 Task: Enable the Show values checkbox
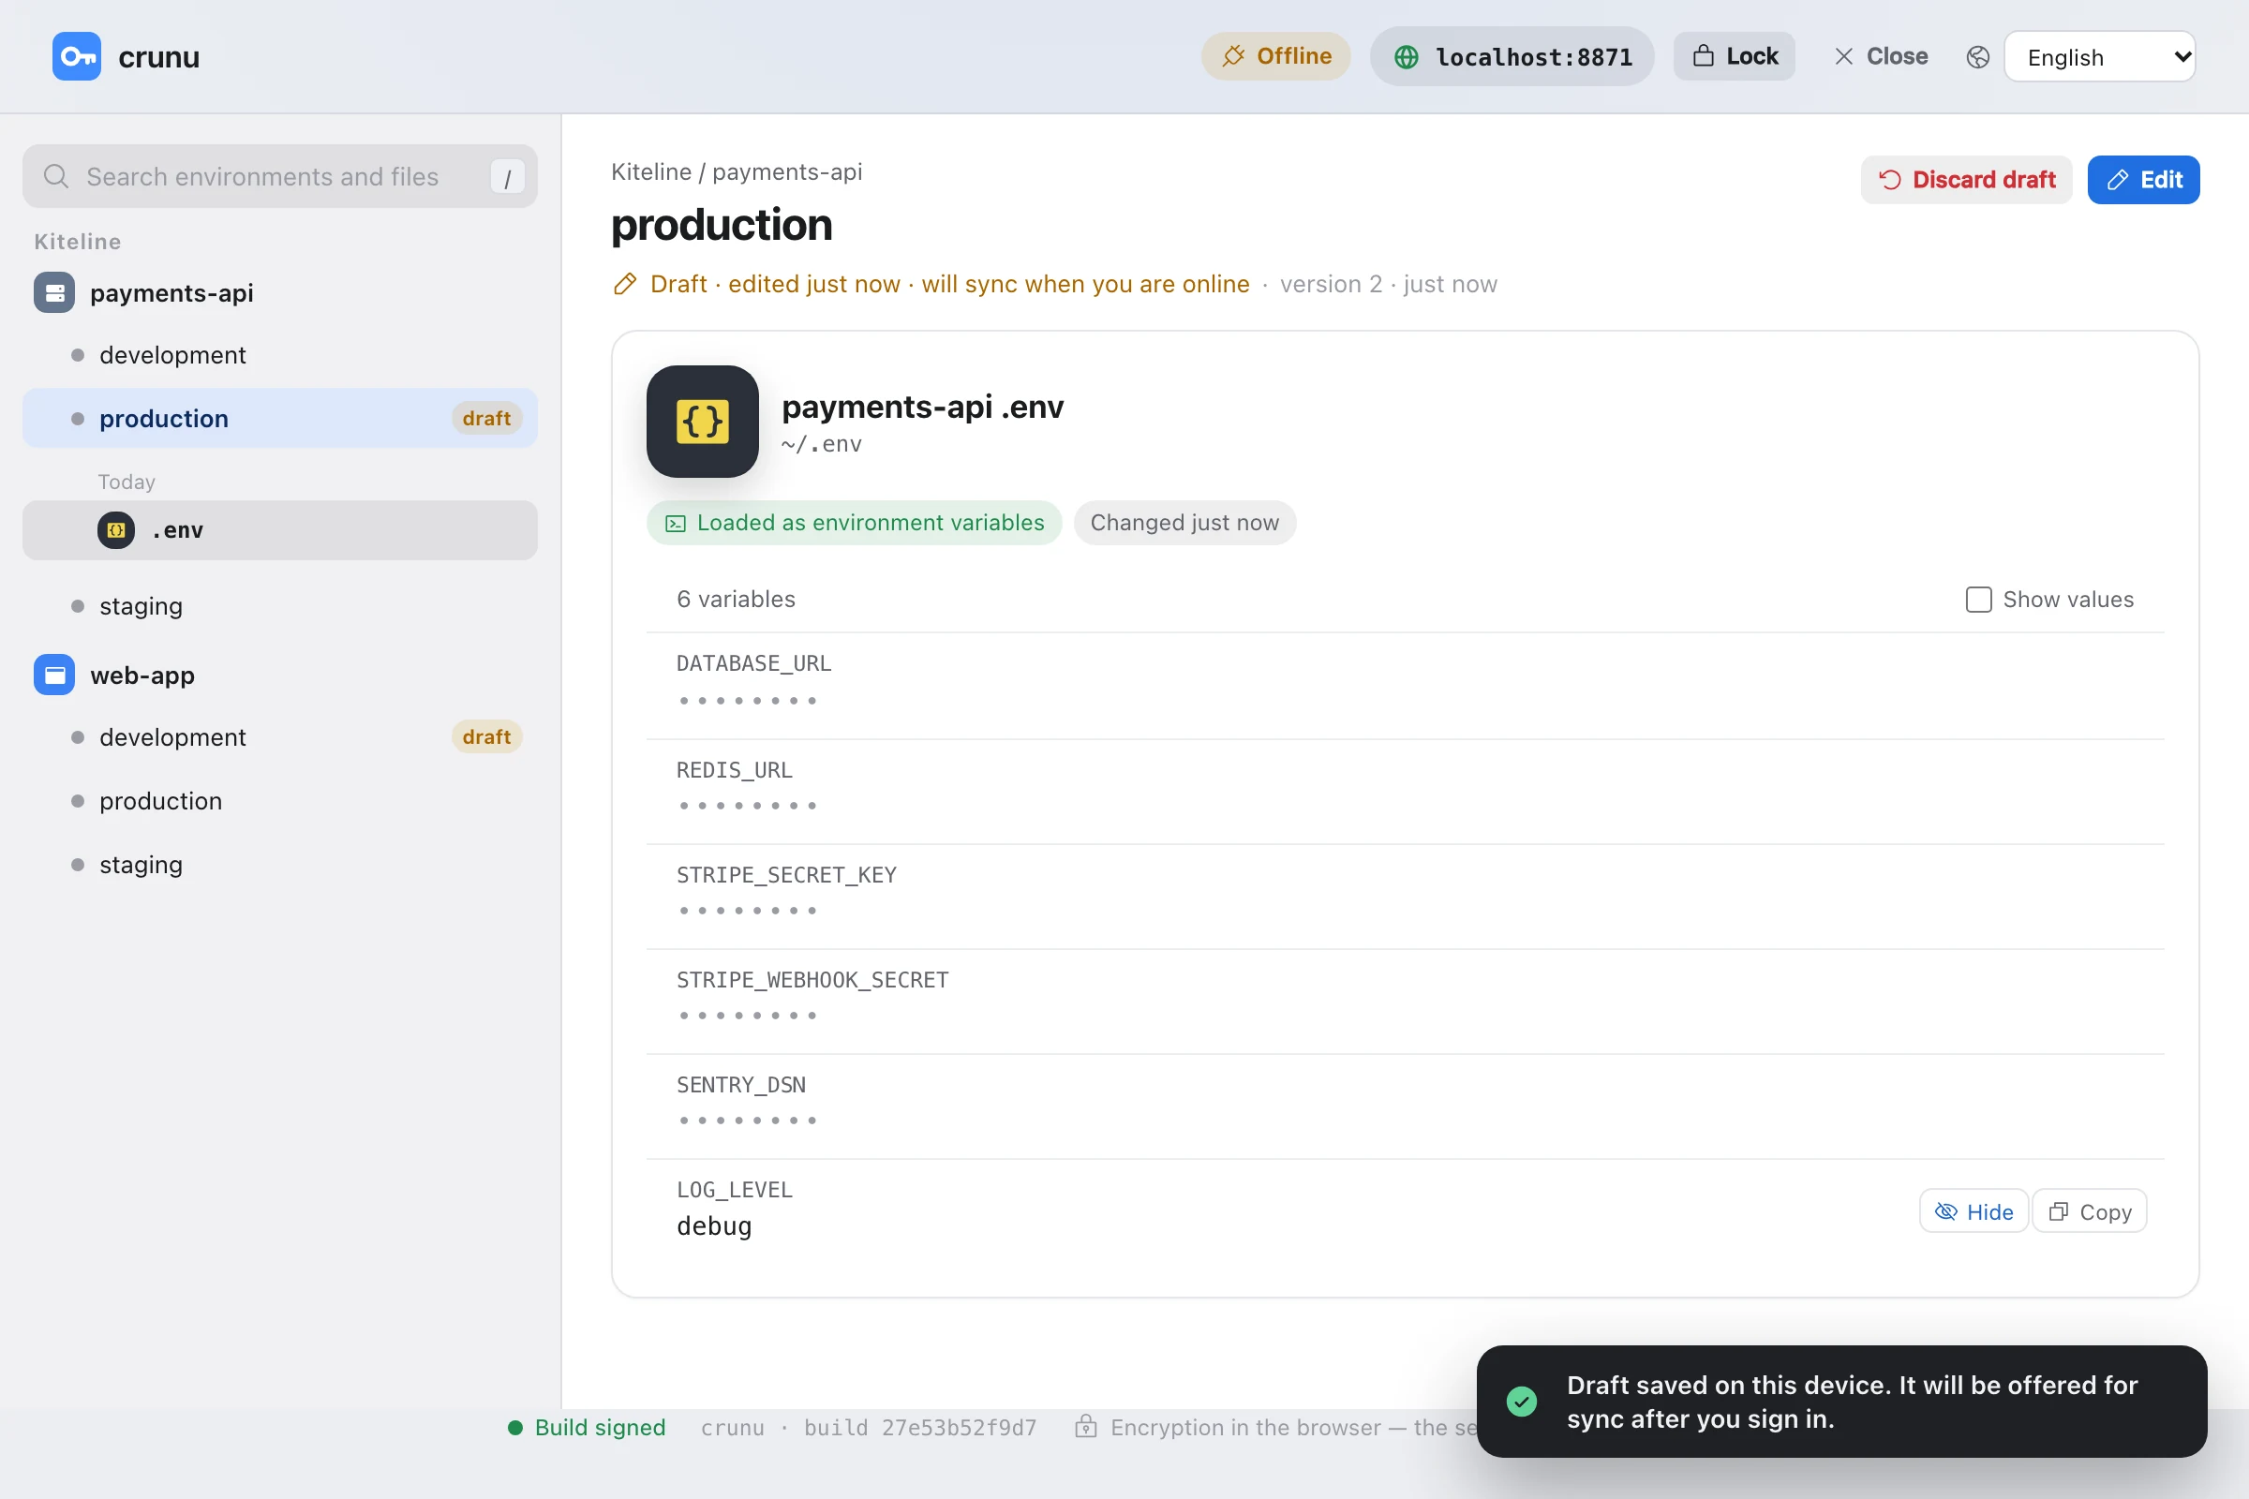click(x=1978, y=600)
